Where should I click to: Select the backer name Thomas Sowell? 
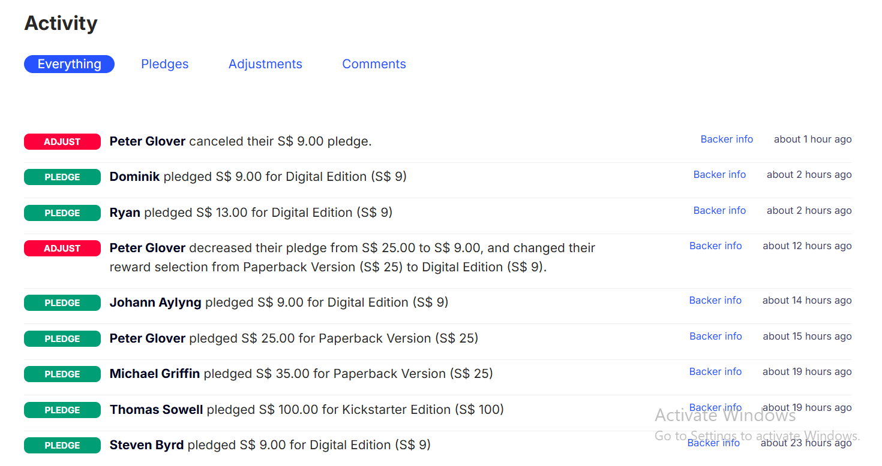click(x=156, y=410)
